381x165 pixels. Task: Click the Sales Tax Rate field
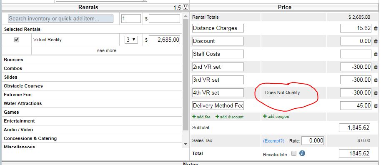point(313,141)
